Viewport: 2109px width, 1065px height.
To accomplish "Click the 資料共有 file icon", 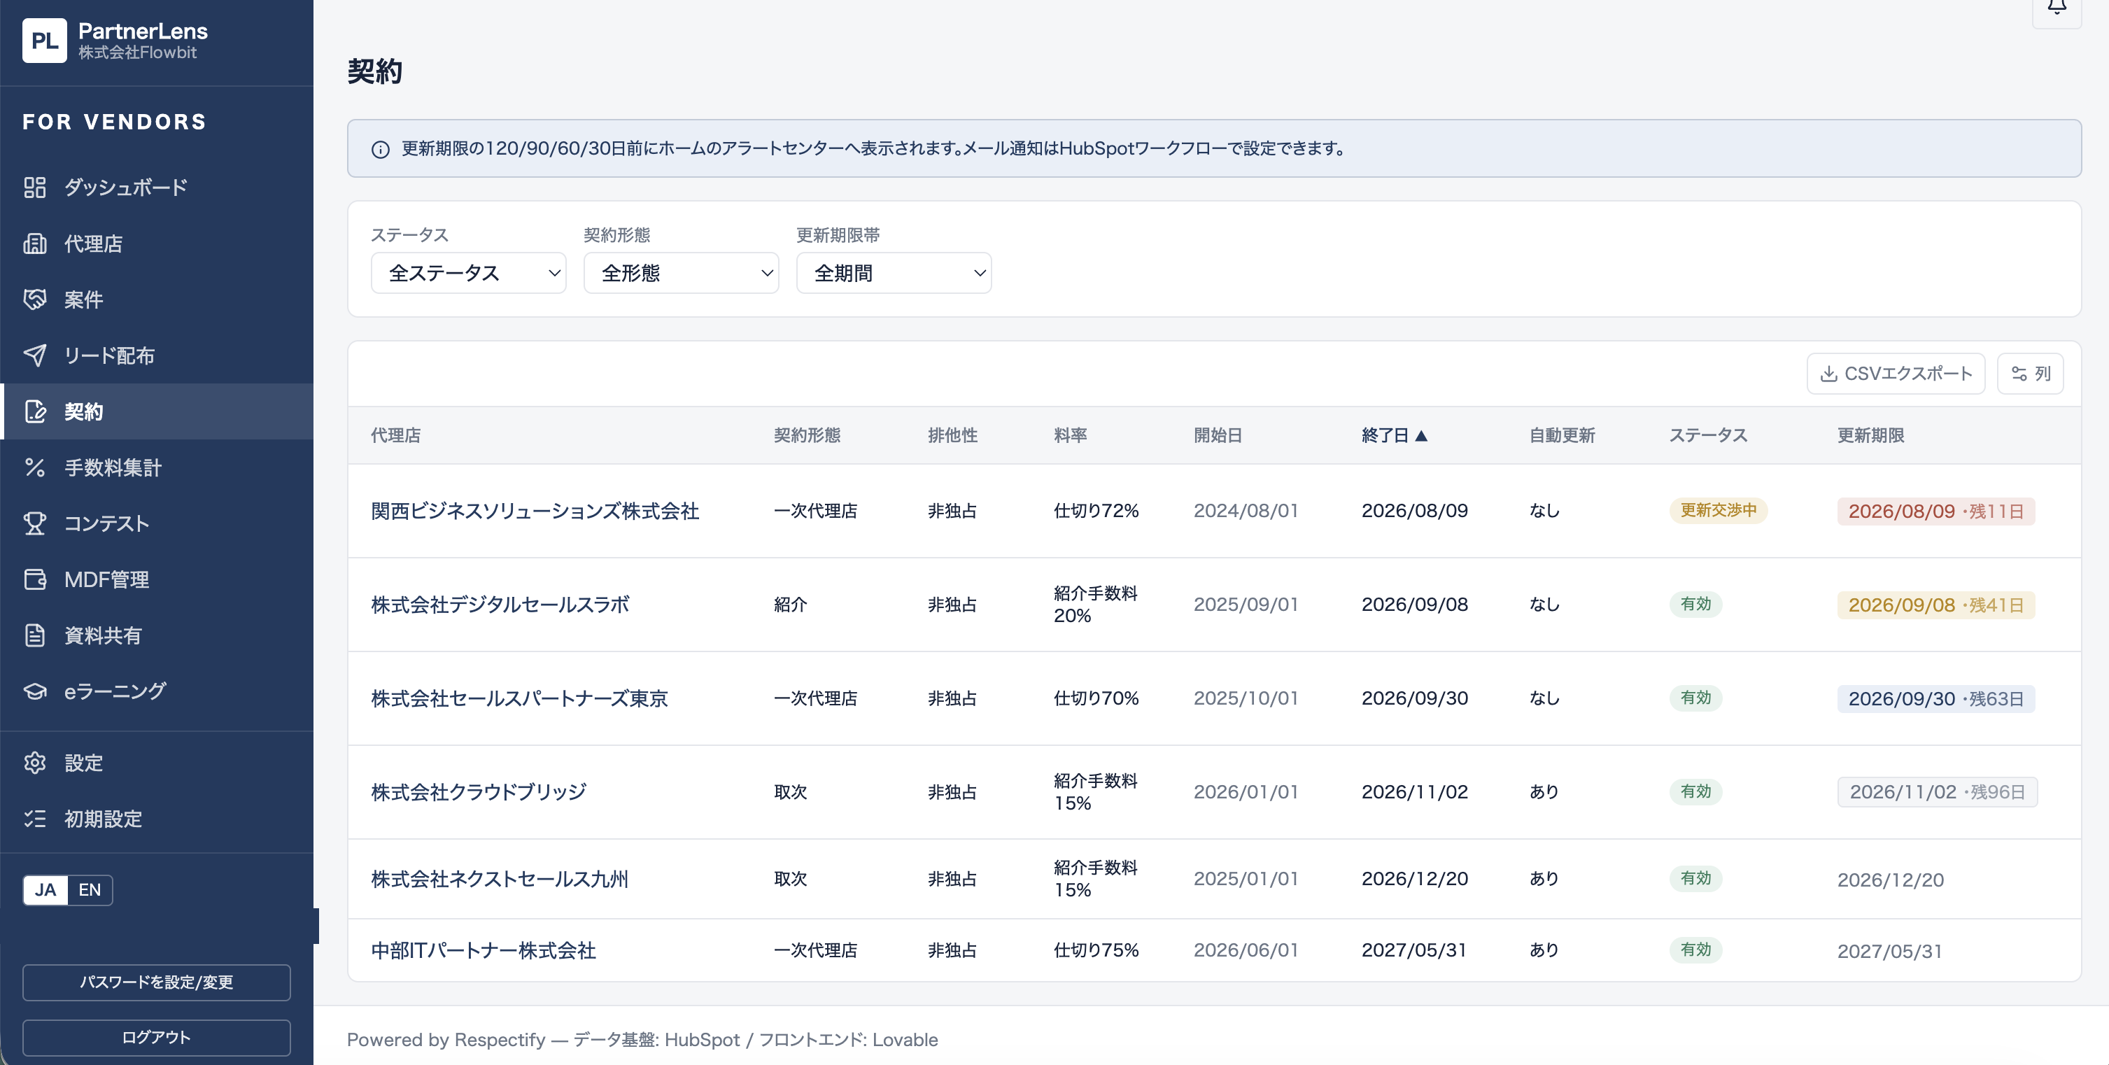I will pyautogui.click(x=34, y=635).
